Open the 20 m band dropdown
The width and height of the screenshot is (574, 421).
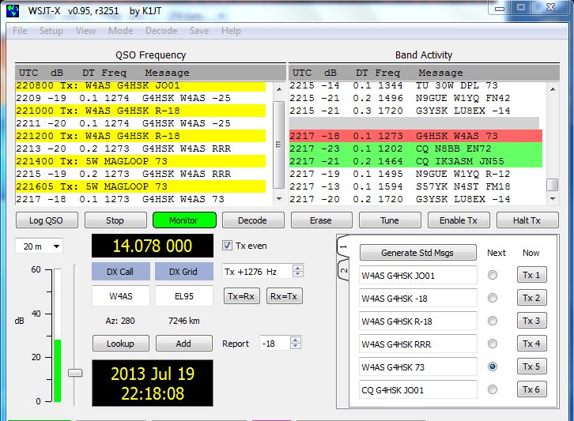[x=39, y=246]
